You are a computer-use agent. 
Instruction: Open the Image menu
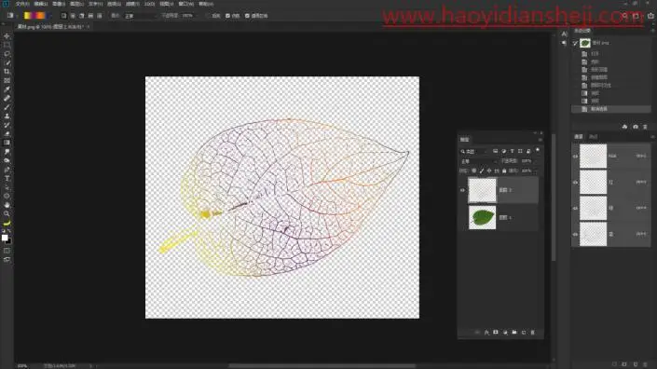pos(59,4)
